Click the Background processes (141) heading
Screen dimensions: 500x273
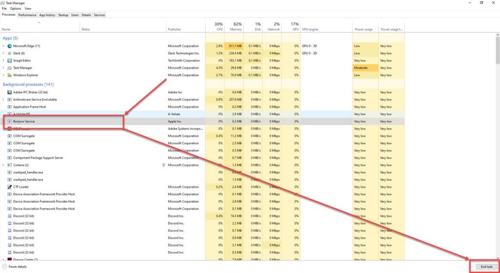point(28,84)
